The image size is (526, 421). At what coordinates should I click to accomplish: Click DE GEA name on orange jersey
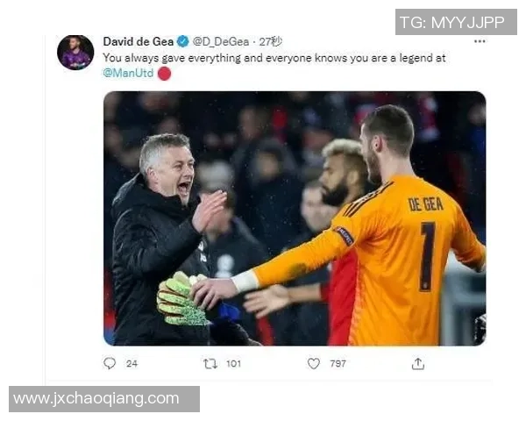click(x=425, y=204)
